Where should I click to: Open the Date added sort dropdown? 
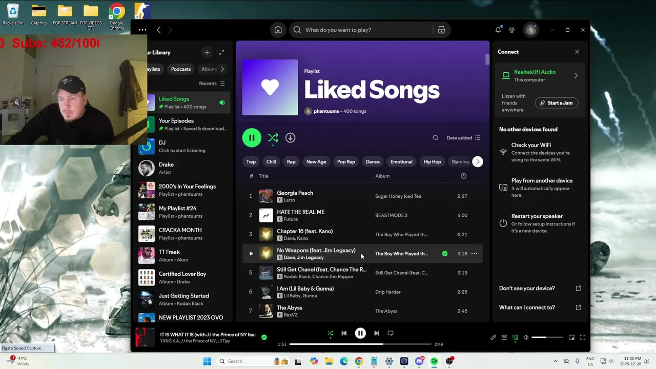click(463, 138)
